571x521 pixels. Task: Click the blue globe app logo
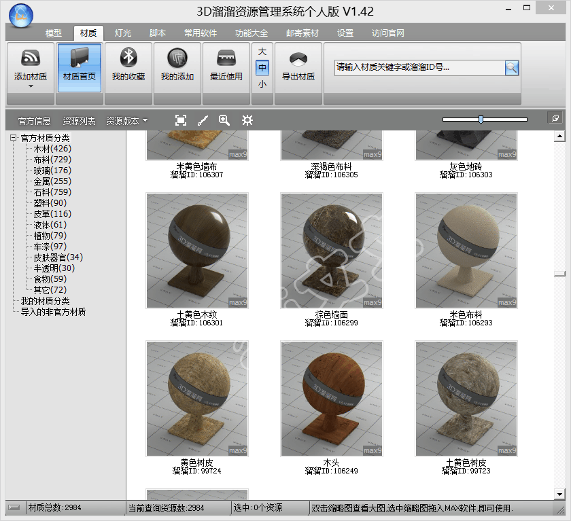tap(21, 15)
